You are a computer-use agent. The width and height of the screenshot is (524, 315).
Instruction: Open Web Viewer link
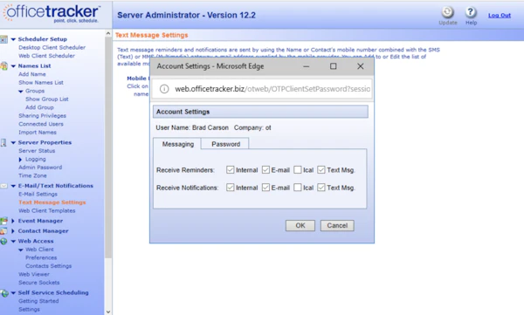34,274
